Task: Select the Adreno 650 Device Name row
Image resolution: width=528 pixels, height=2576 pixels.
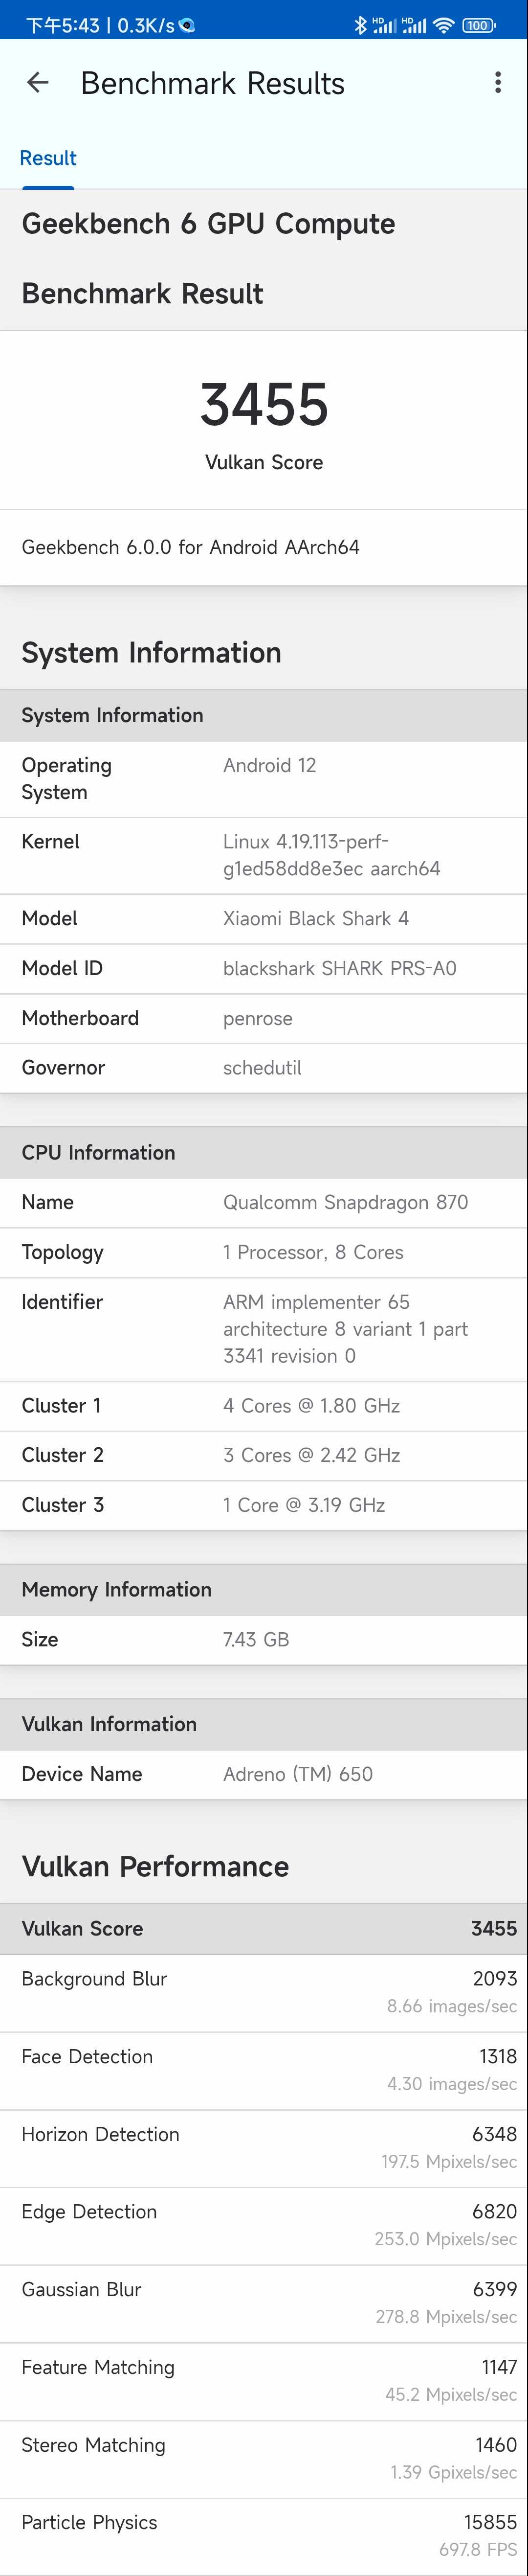Action: coord(264,1774)
